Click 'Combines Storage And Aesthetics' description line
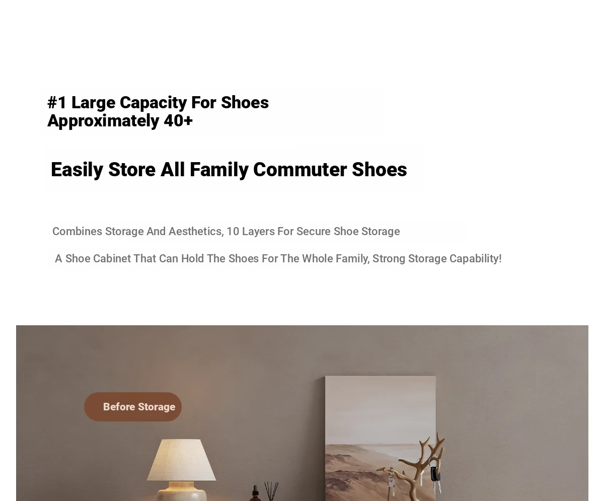 137,232
